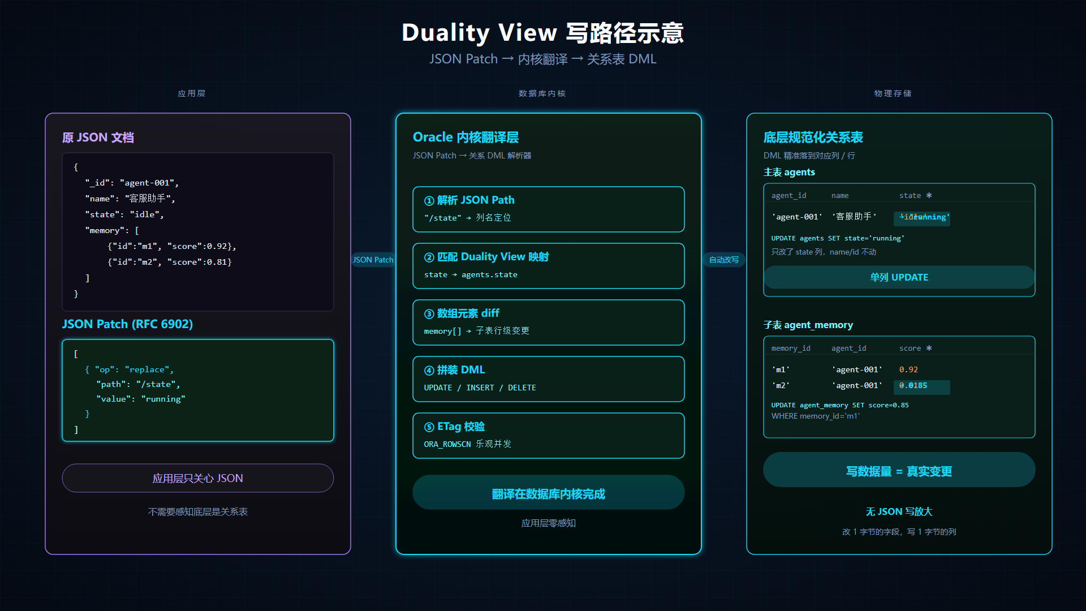Image resolution: width=1086 pixels, height=611 pixels.
Task: Click the m1 score:0.92 memory line
Action: coord(172,246)
